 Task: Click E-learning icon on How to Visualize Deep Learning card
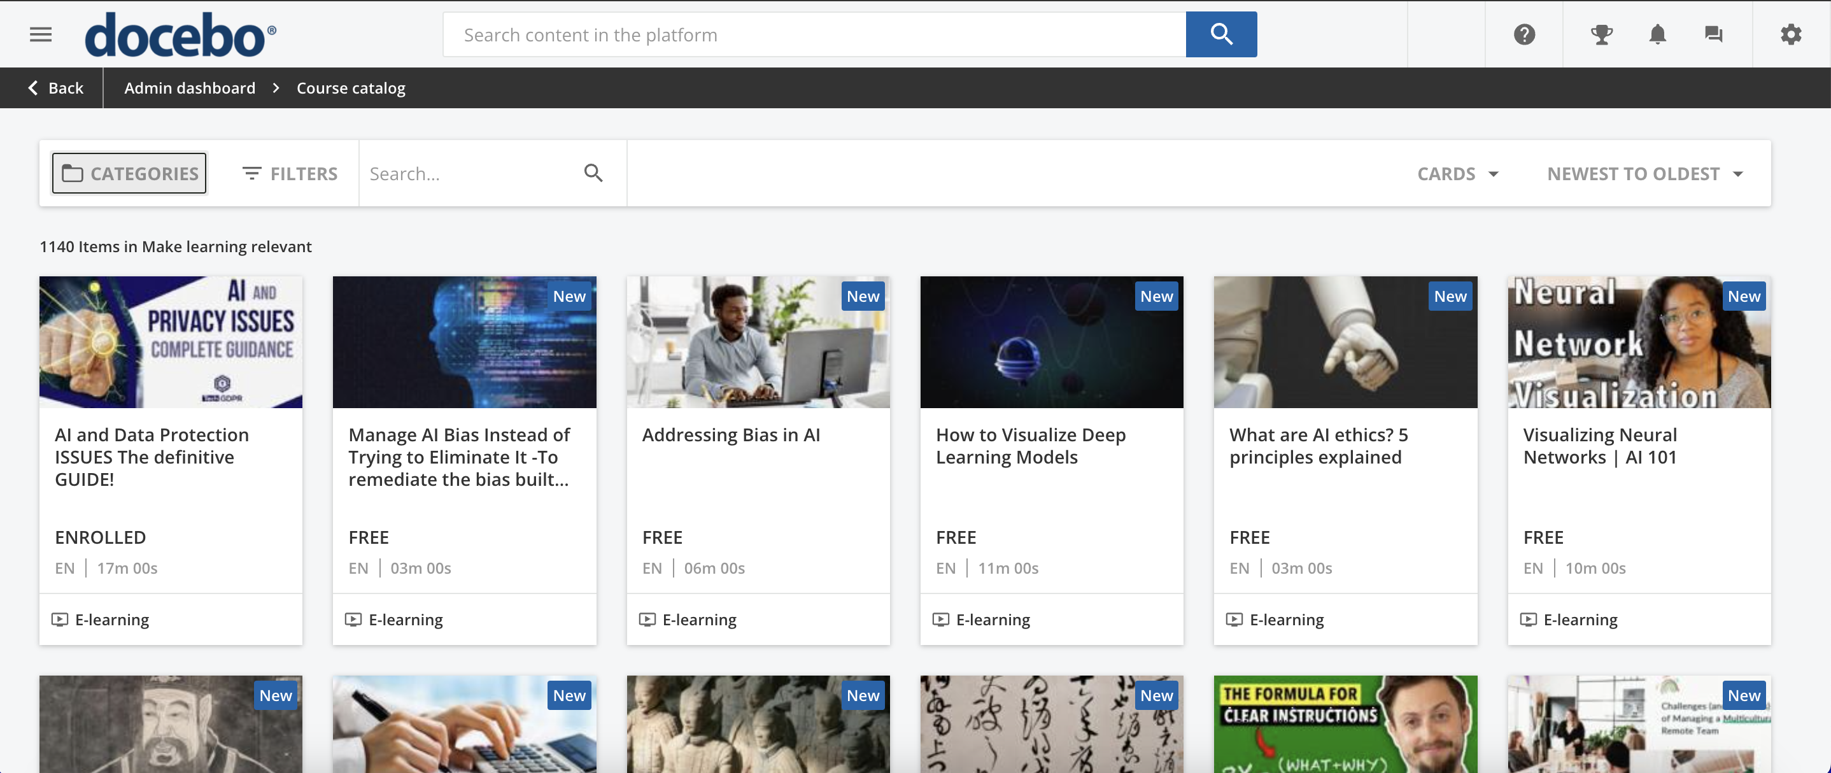point(940,620)
